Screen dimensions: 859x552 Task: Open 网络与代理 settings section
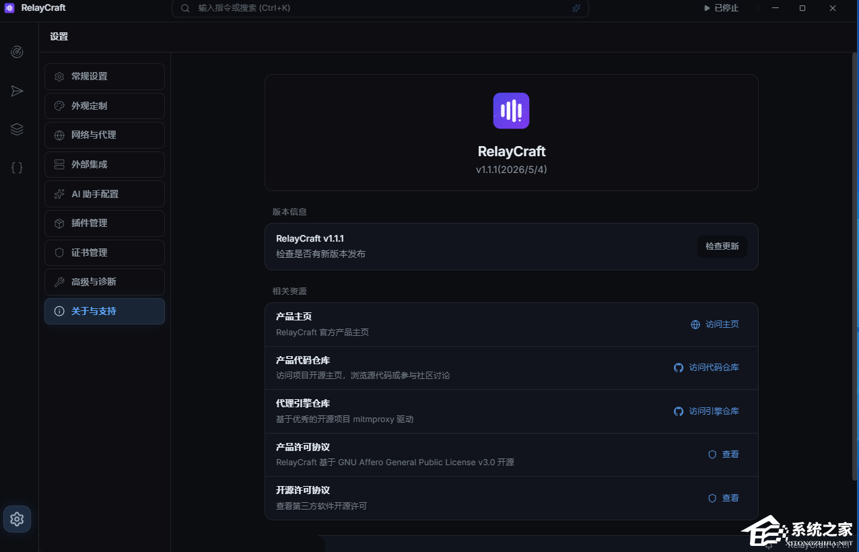coord(104,135)
